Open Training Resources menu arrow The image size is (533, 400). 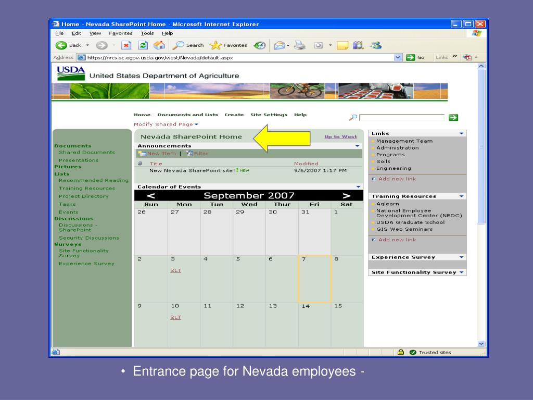(461, 196)
